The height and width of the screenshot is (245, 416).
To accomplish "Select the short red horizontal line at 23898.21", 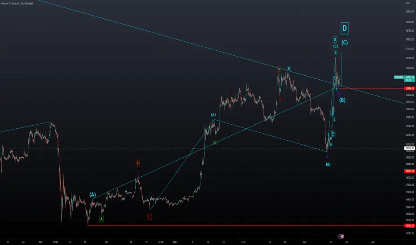I will click(x=371, y=88).
